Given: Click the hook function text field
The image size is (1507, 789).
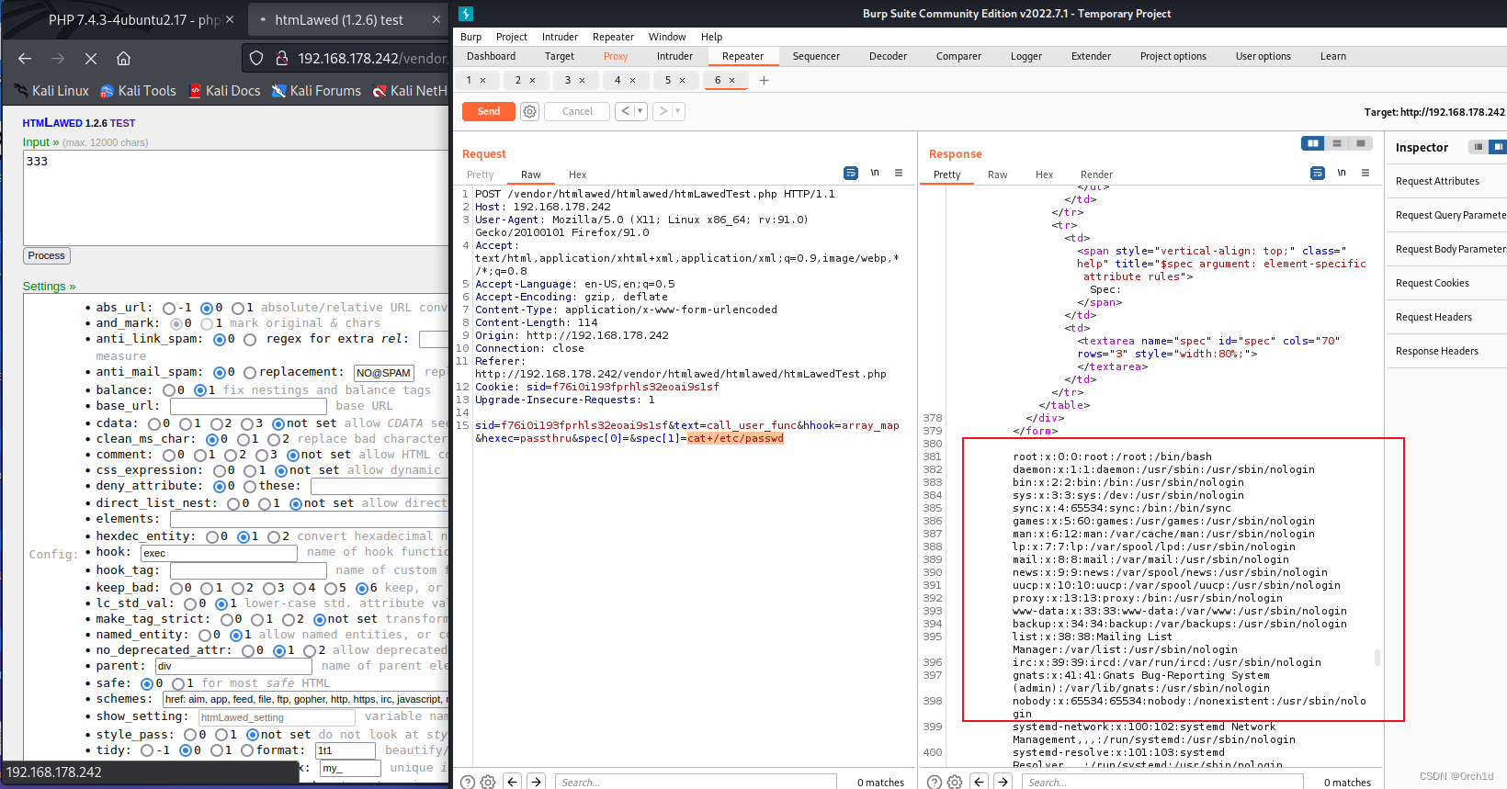Looking at the screenshot, I should (x=219, y=553).
